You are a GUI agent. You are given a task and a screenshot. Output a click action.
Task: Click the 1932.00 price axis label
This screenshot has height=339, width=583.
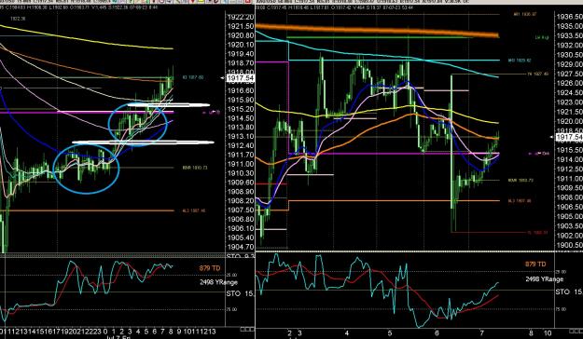pyautogui.click(x=569, y=46)
